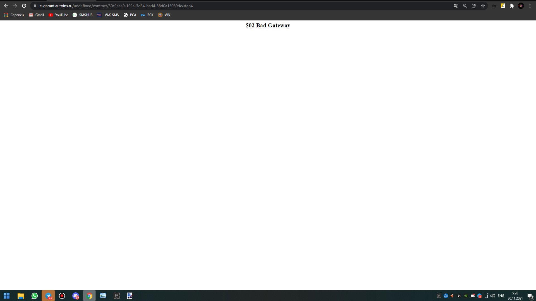This screenshot has width=536, height=301.
Task: Open Chrome three-dot menu
Action: point(530,6)
